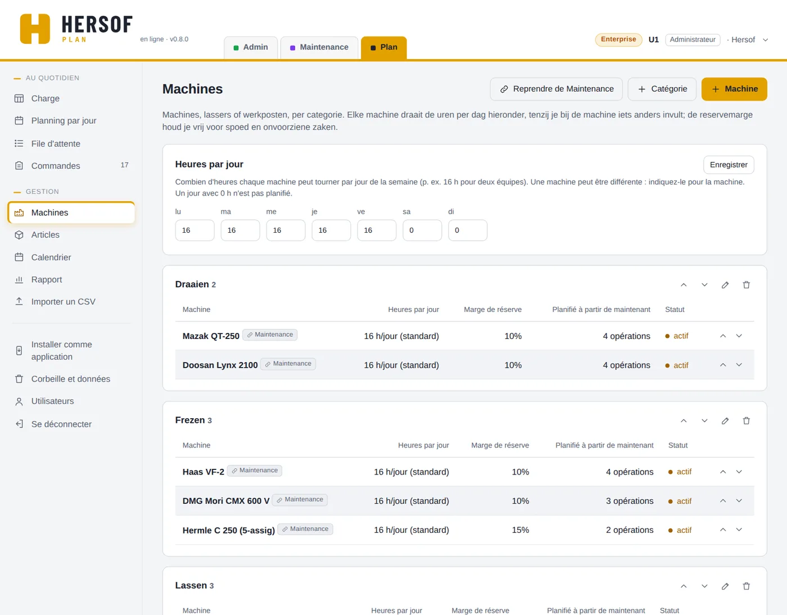Viewport: 787px width, 615px height.
Task: Click Enregistrer to save hours
Action: click(729, 165)
